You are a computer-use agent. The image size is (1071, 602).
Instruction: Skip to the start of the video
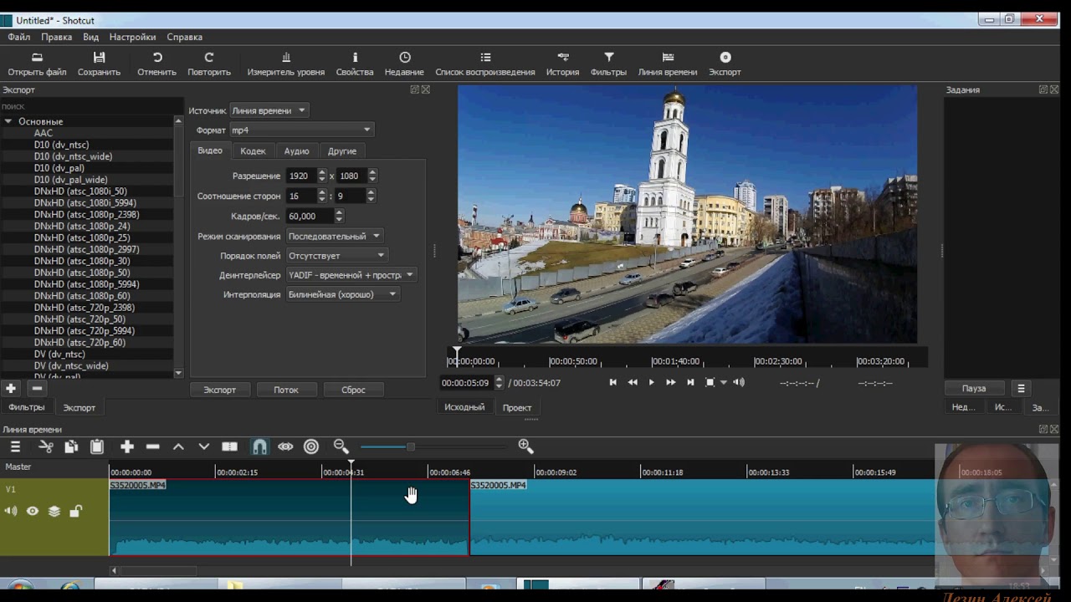(612, 382)
